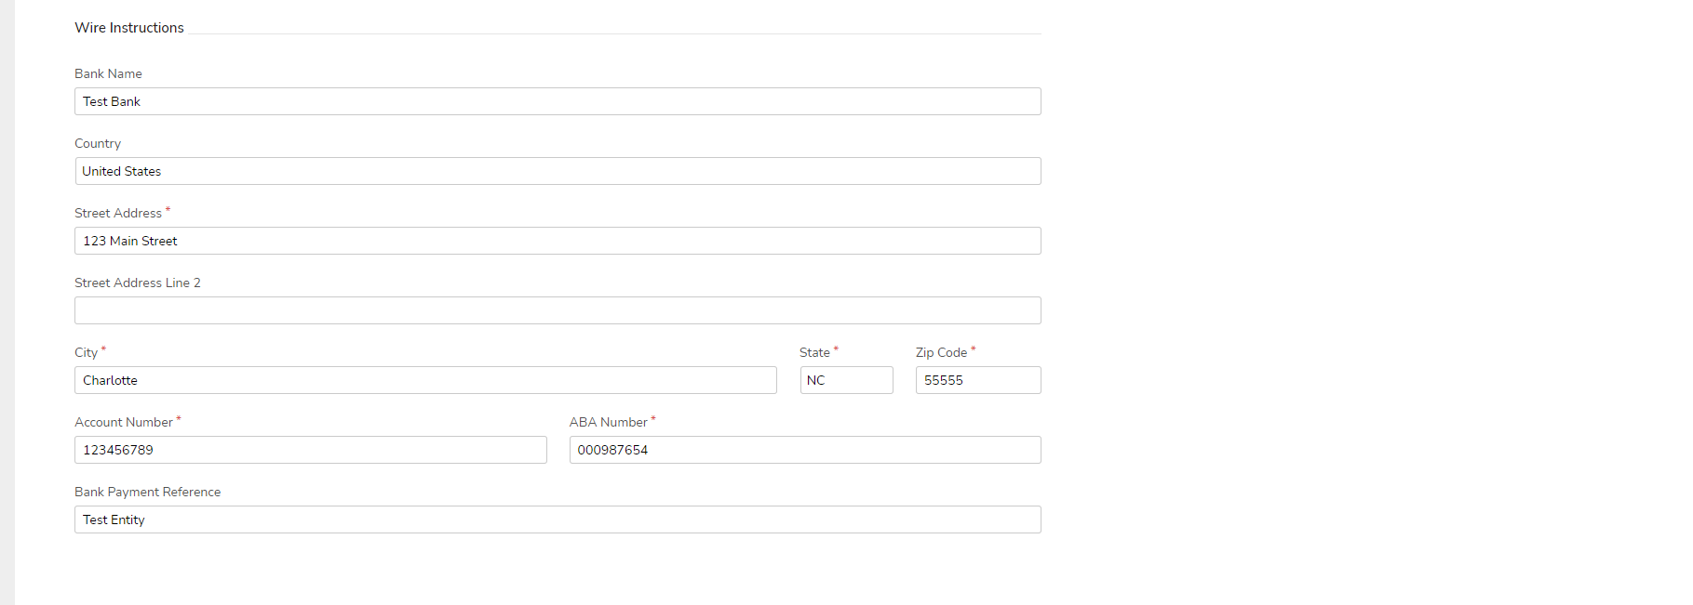
Task: Focus the Street Address field with 123 Main Street
Action: (x=557, y=241)
